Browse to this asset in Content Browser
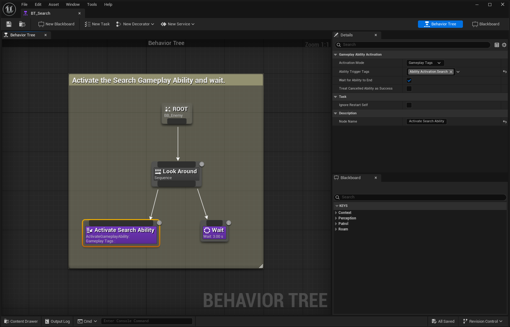Image resolution: width=510 pixels, height=327 pixels. tap(22, 24)
